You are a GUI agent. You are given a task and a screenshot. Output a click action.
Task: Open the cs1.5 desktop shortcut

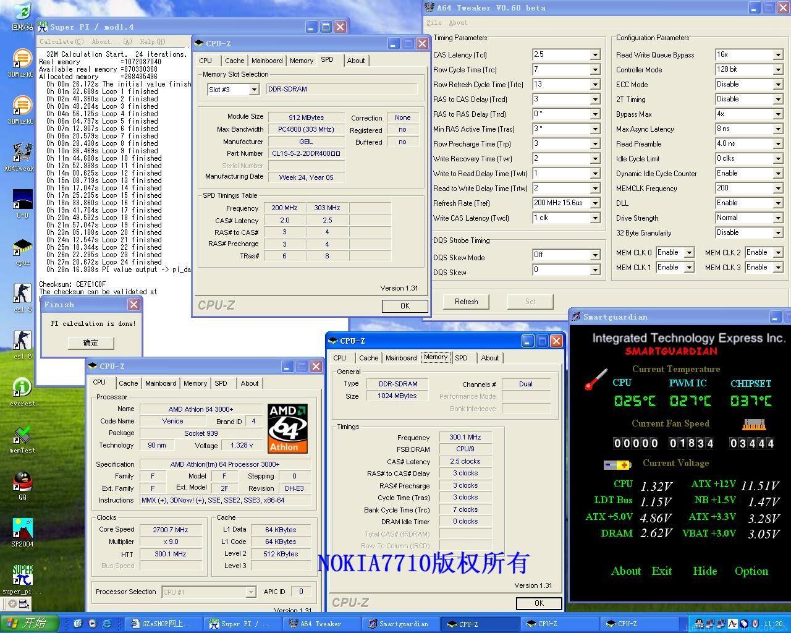click(22, 298)
